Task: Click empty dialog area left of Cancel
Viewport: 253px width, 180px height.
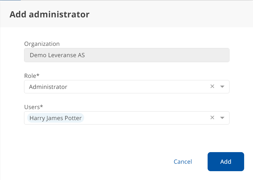Action: click(97, 162)
